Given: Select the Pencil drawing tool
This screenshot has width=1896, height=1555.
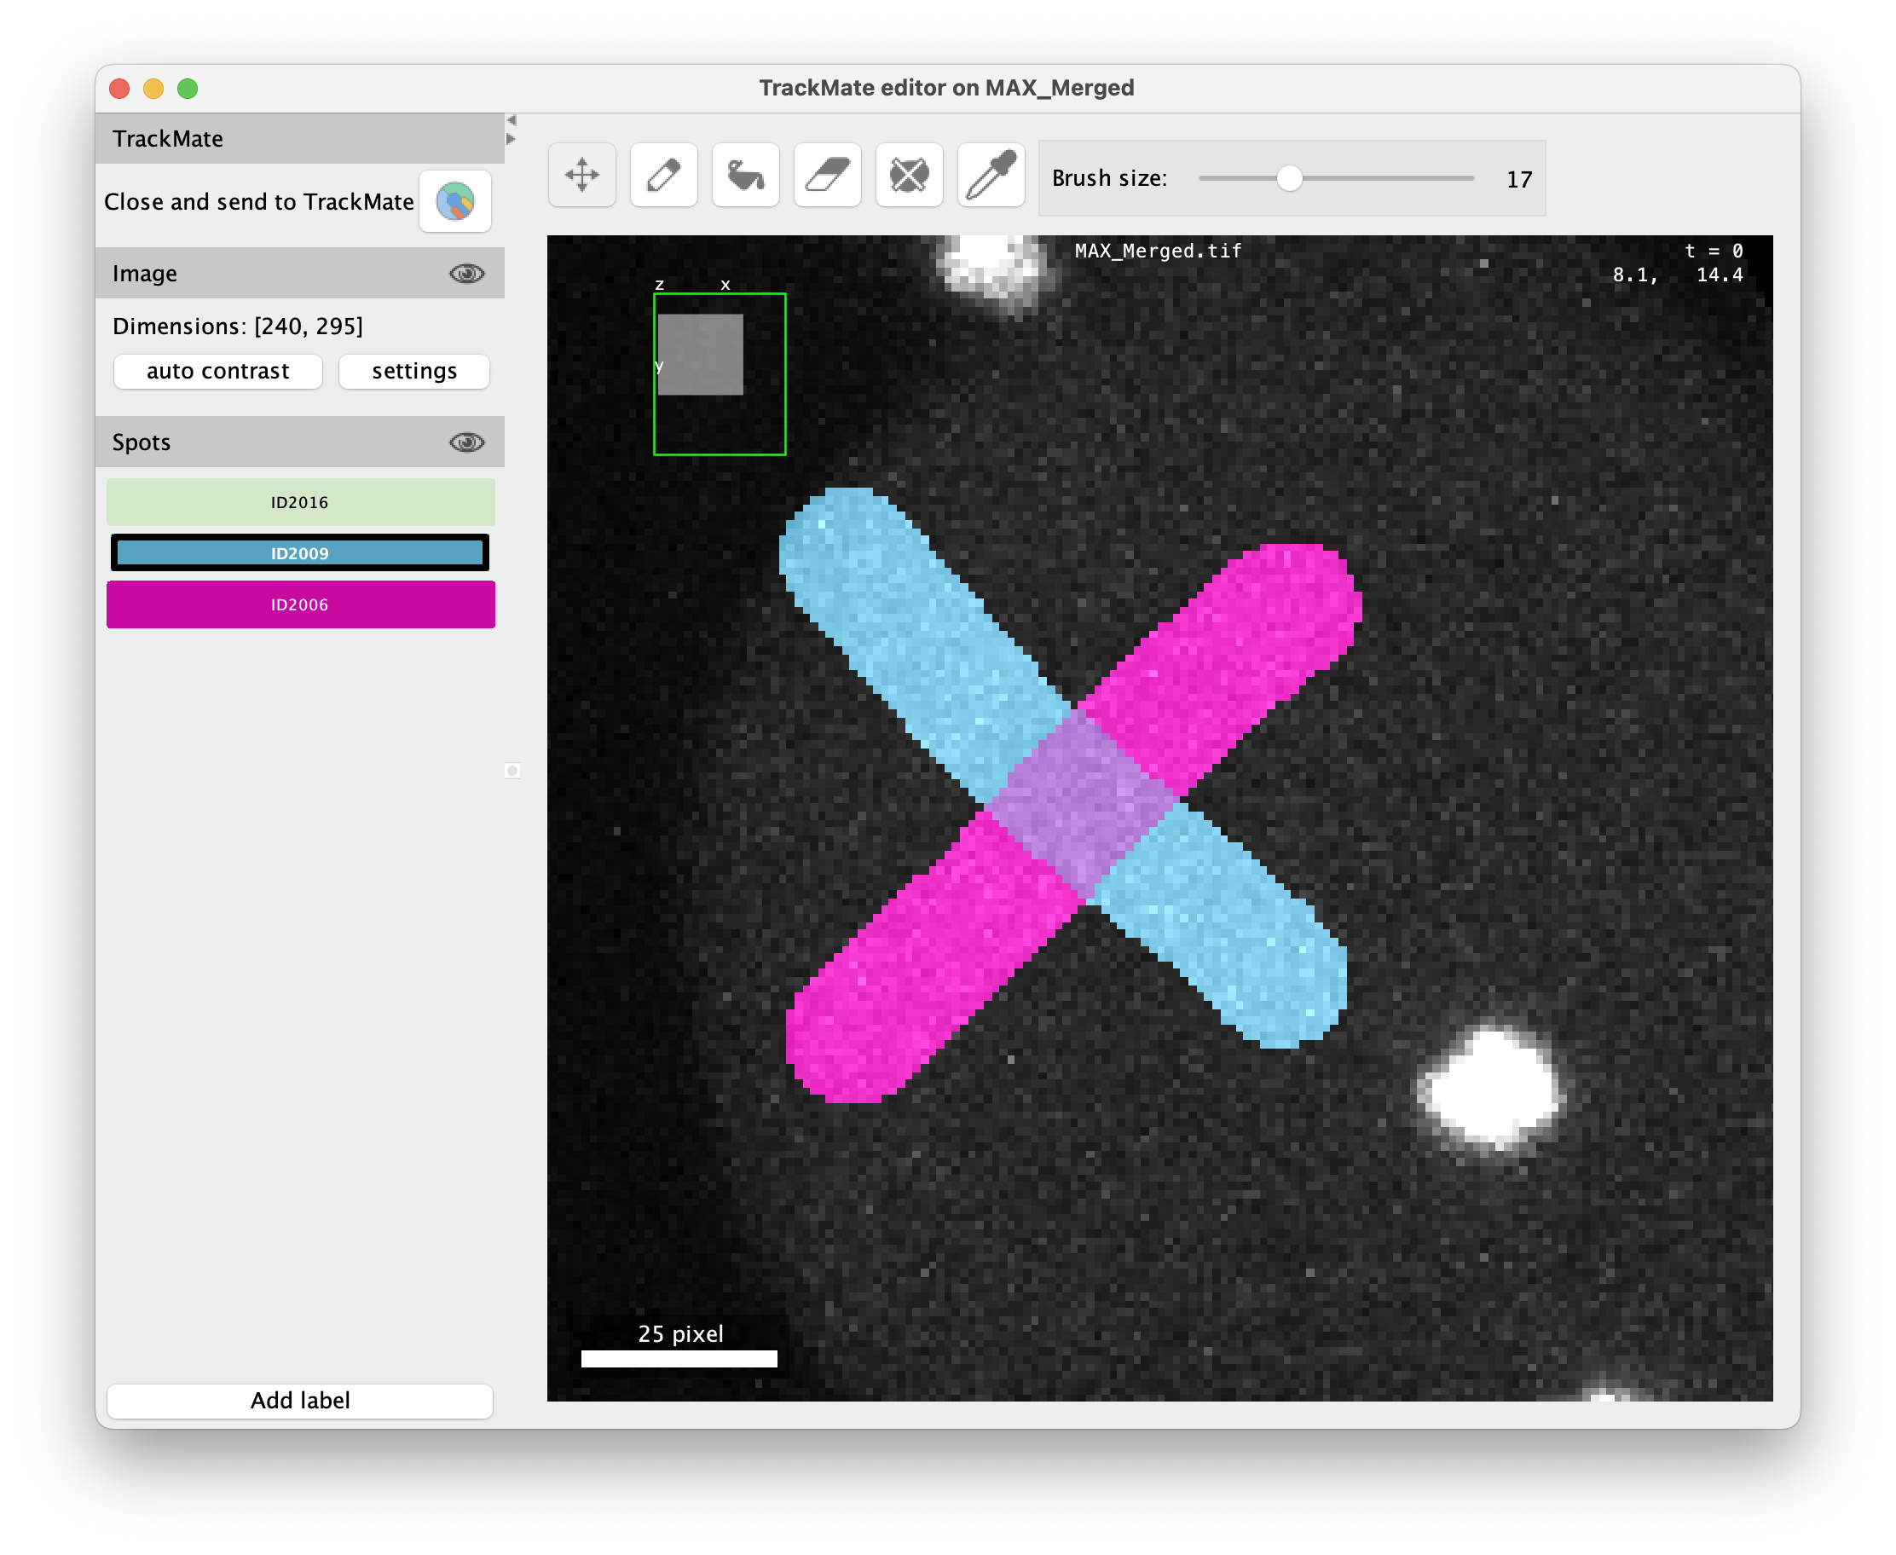Looking at the screenshot, I should tap(662, 175).
